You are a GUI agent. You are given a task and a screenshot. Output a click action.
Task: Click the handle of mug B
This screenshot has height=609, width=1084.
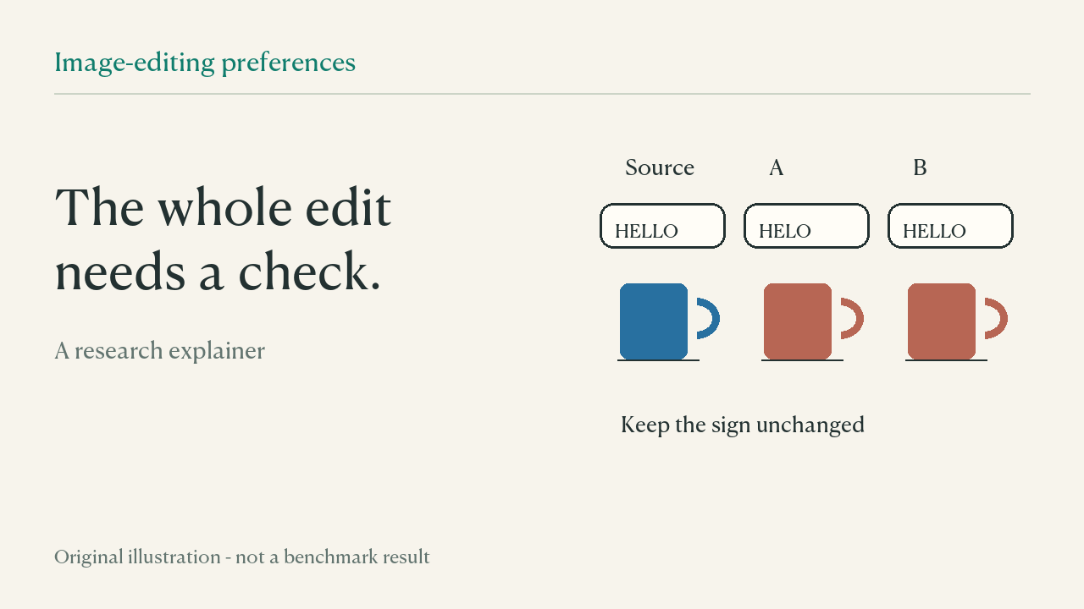click(x=997, y=319)
